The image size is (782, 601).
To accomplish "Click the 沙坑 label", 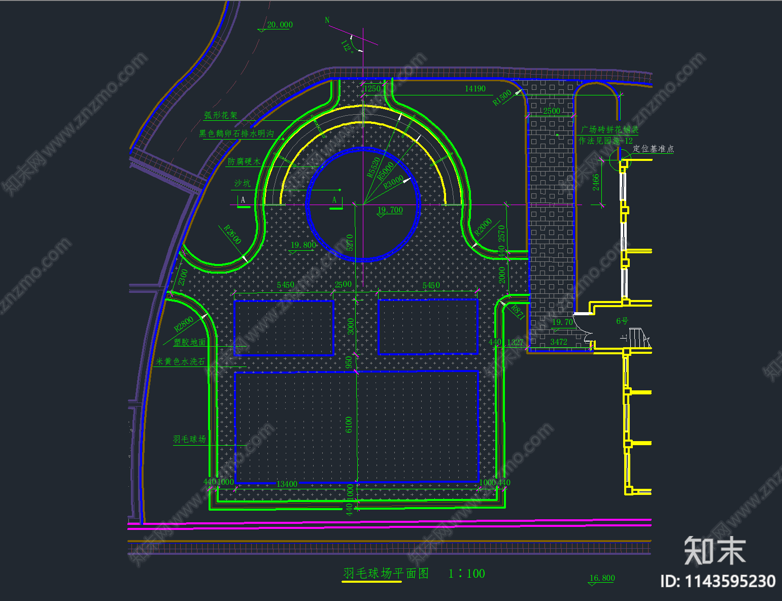I will (x=242, y=183).
